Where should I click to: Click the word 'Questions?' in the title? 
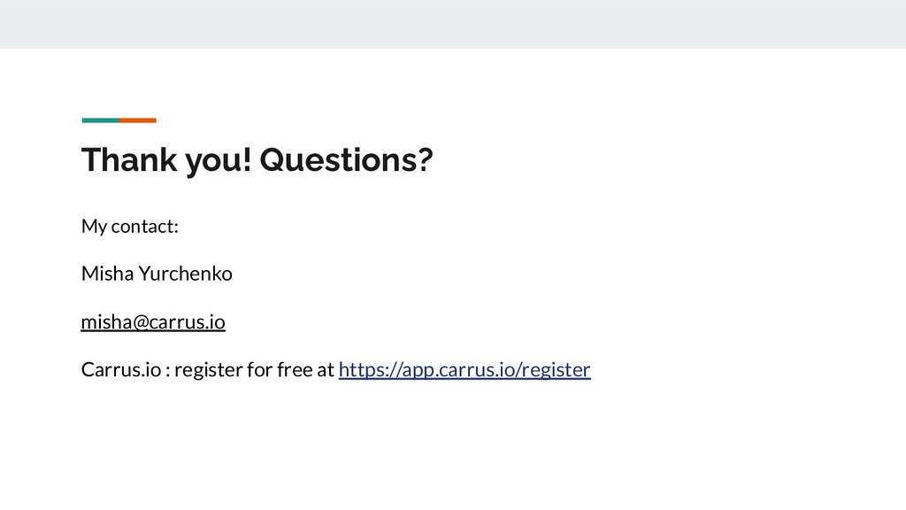click(346, 160)
